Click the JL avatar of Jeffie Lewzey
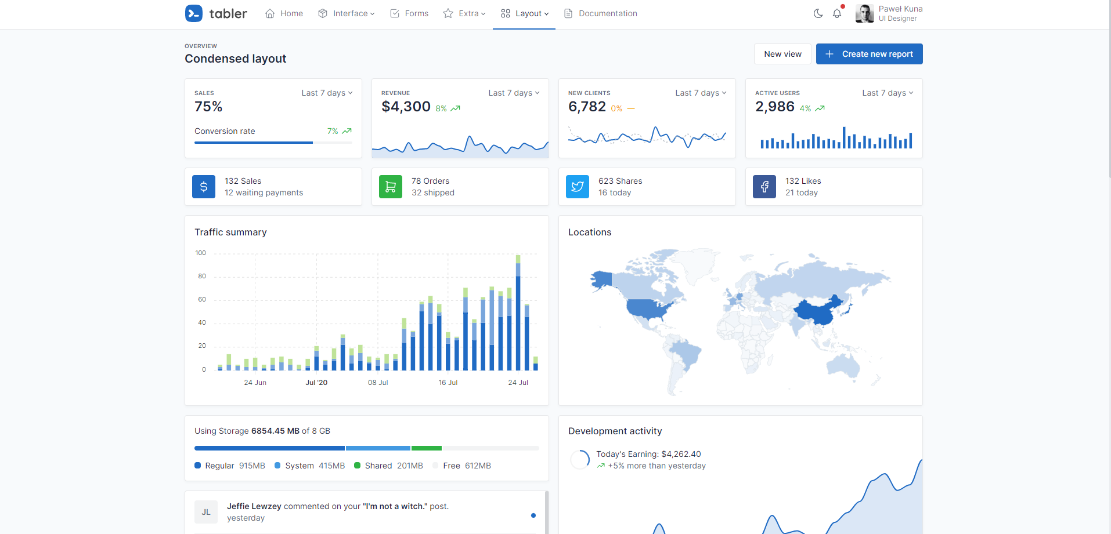This screenshot has width=1111, height=534. [206, 512]
